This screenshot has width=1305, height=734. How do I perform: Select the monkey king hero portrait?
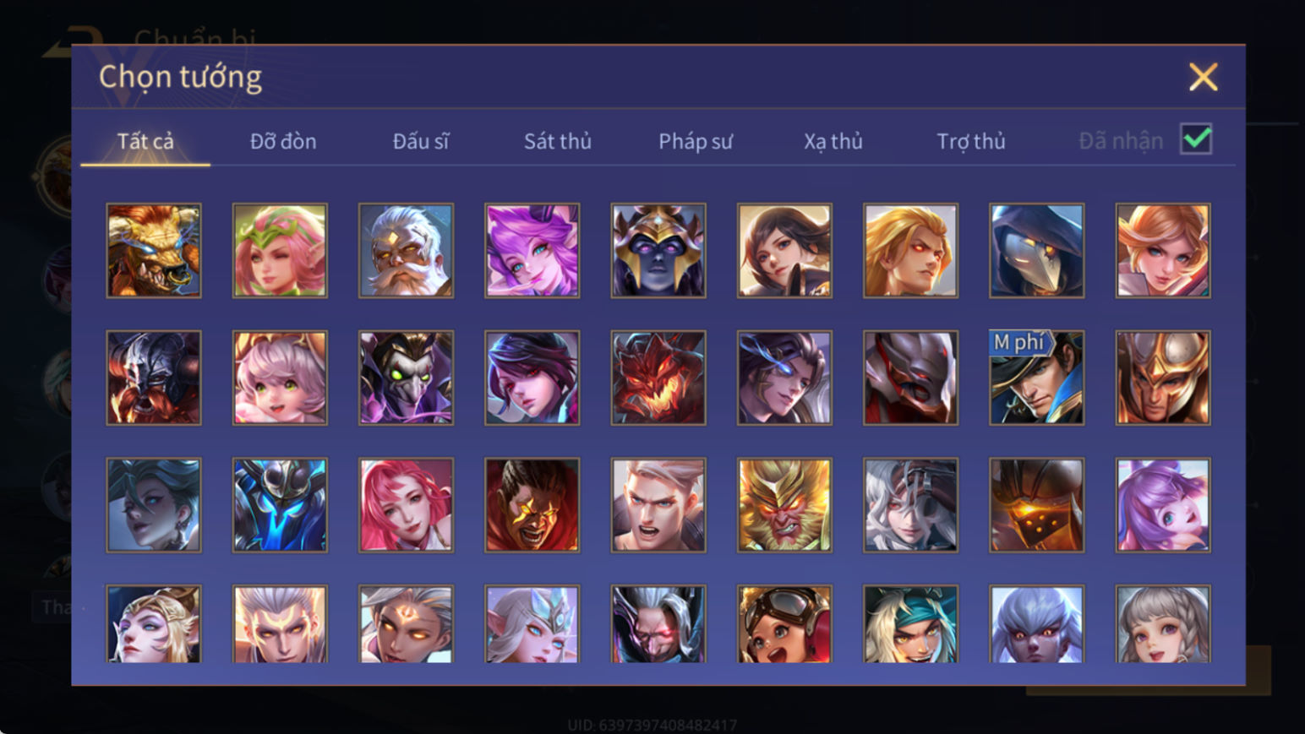(x=784, y=505)
